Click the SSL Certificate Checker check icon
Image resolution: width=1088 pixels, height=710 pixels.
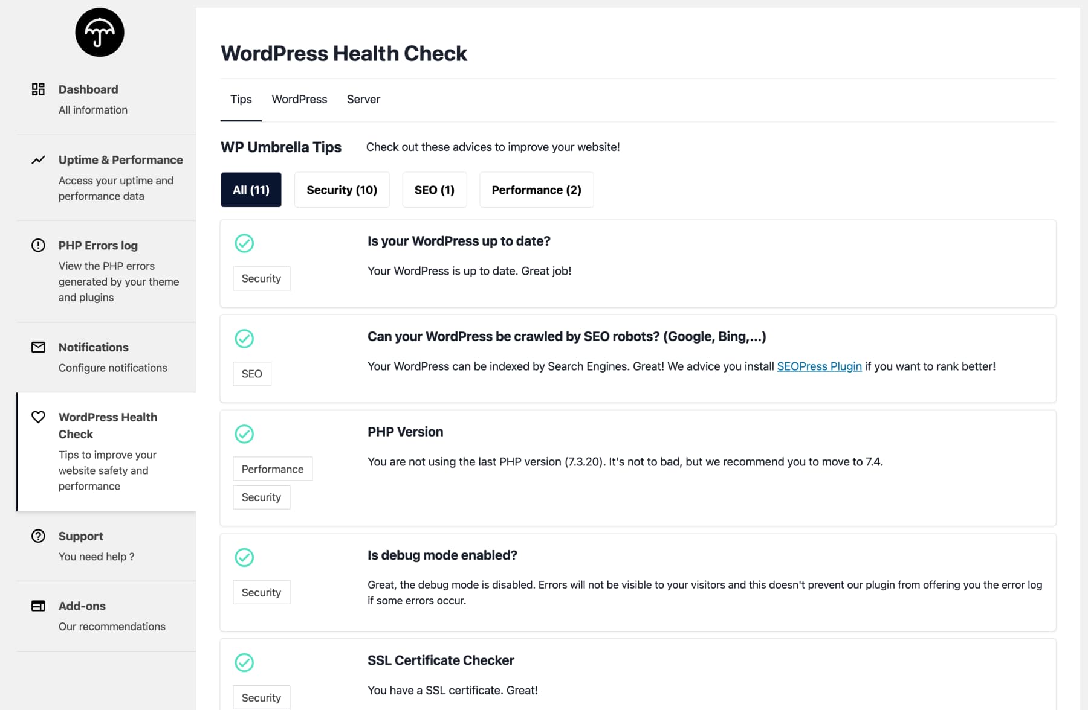tap(244, 663)
